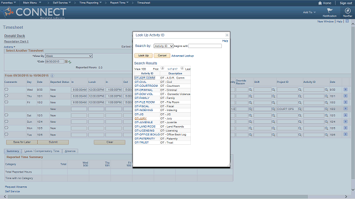
Task: Click the Cancel button in lookup dialog
Action: [x=162, y=55]
